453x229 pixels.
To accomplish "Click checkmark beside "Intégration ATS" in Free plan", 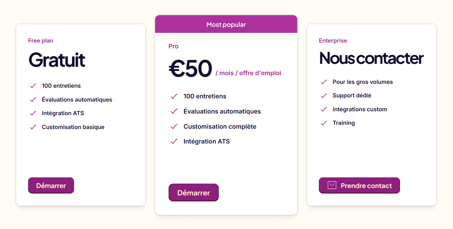I will tap(33, 113).
